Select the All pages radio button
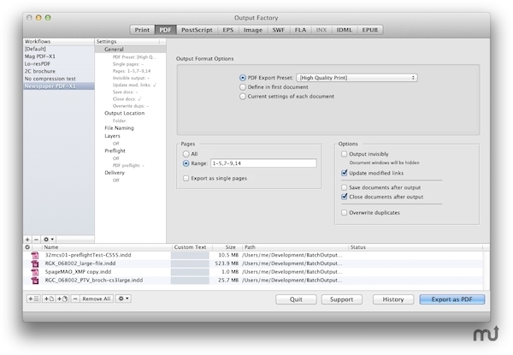The height and width of the screenshot is (355, 513). (187, 153)
